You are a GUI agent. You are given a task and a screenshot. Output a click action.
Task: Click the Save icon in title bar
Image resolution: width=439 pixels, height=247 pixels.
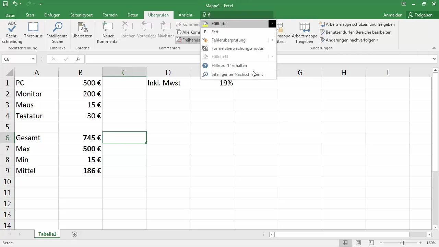click(x=5, y=4)
